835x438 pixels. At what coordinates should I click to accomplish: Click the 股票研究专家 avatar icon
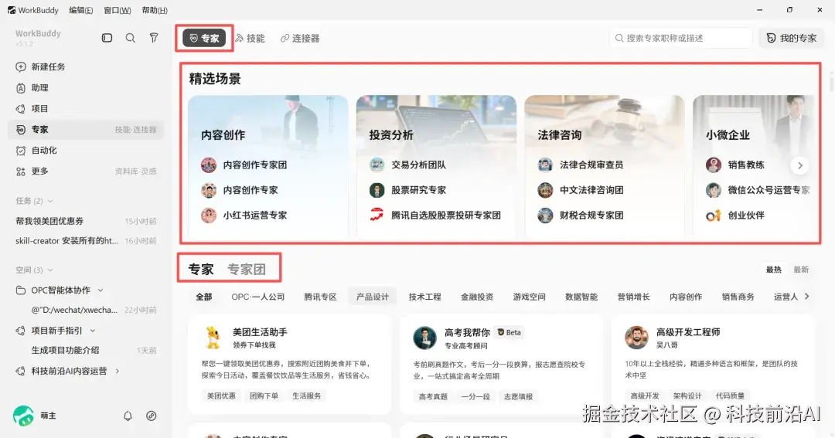click(377, 190)
